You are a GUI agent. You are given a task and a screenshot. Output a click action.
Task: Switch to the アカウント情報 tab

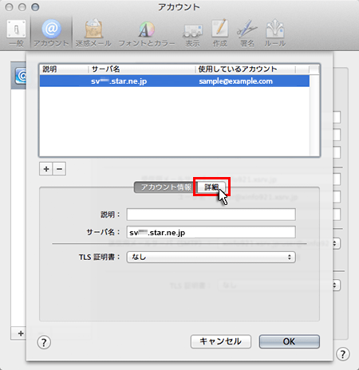click(166, 187)
